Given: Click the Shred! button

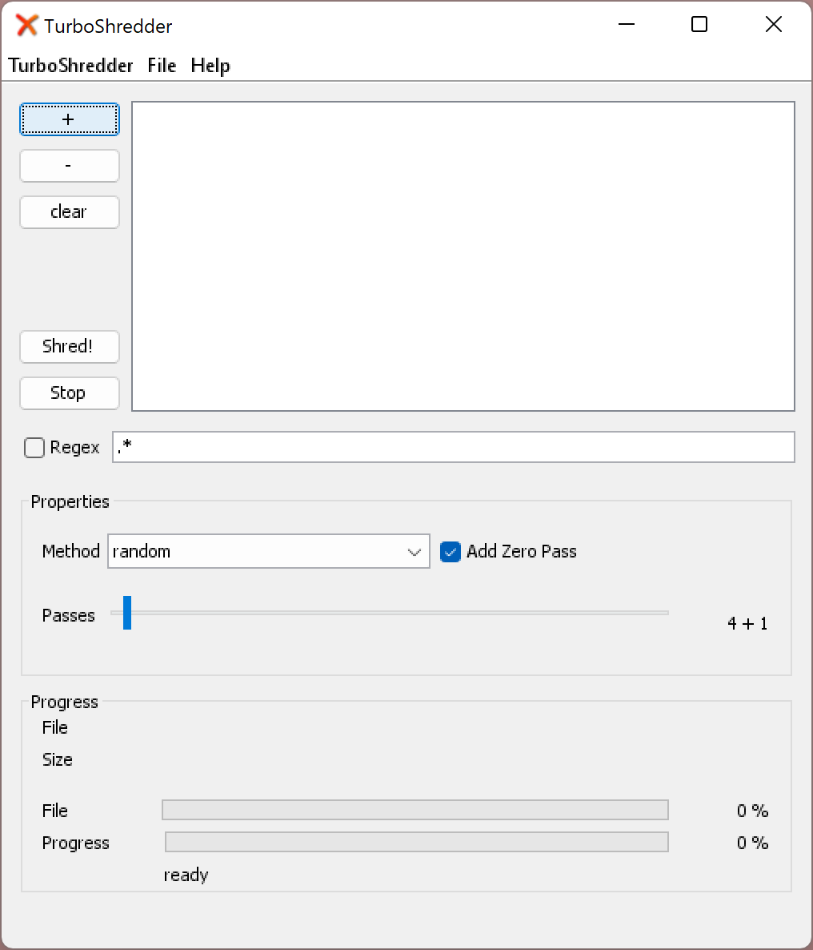Looking at the screenshot, I should [x=70, y=347].
